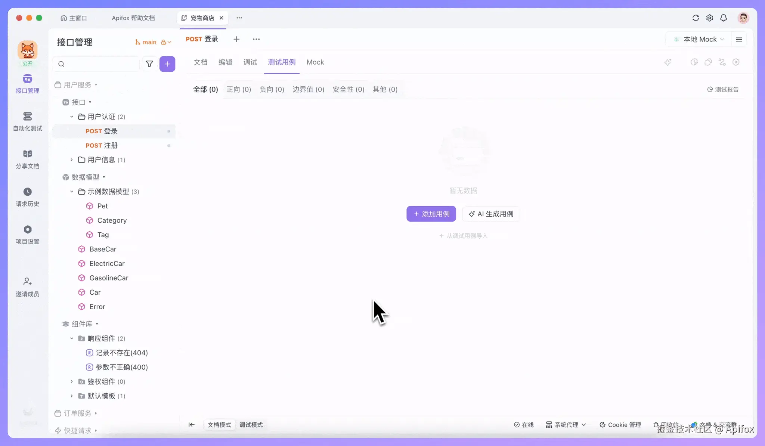This screenshot has width=765, height=446.
Task: Switch to 调试模式
Action: [251, 425]
